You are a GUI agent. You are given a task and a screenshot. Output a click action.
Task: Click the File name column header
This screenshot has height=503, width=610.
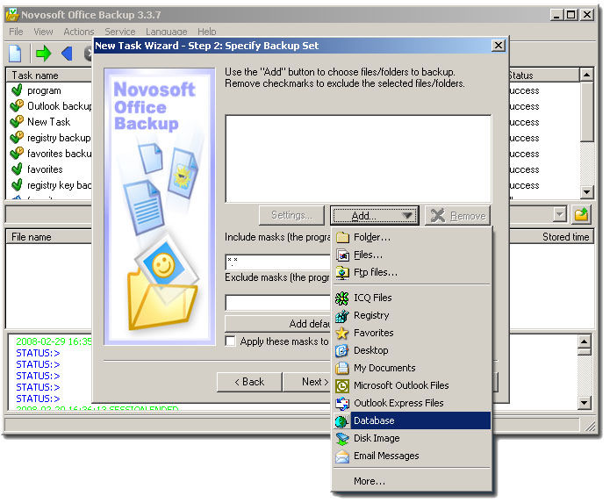point(49,237)
